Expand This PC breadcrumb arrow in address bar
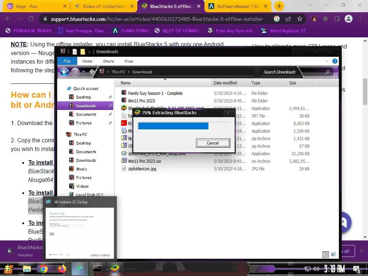Viewport: 368px width, 276px height. (129, 72)
